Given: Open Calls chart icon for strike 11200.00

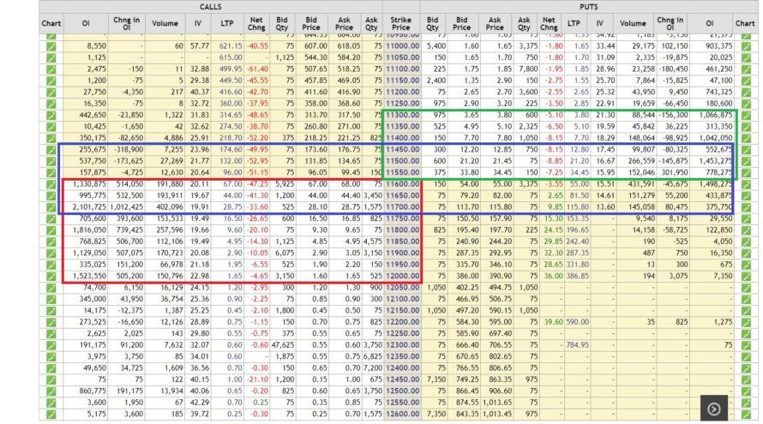Looking at the screenshot, I should click(51, 93).
